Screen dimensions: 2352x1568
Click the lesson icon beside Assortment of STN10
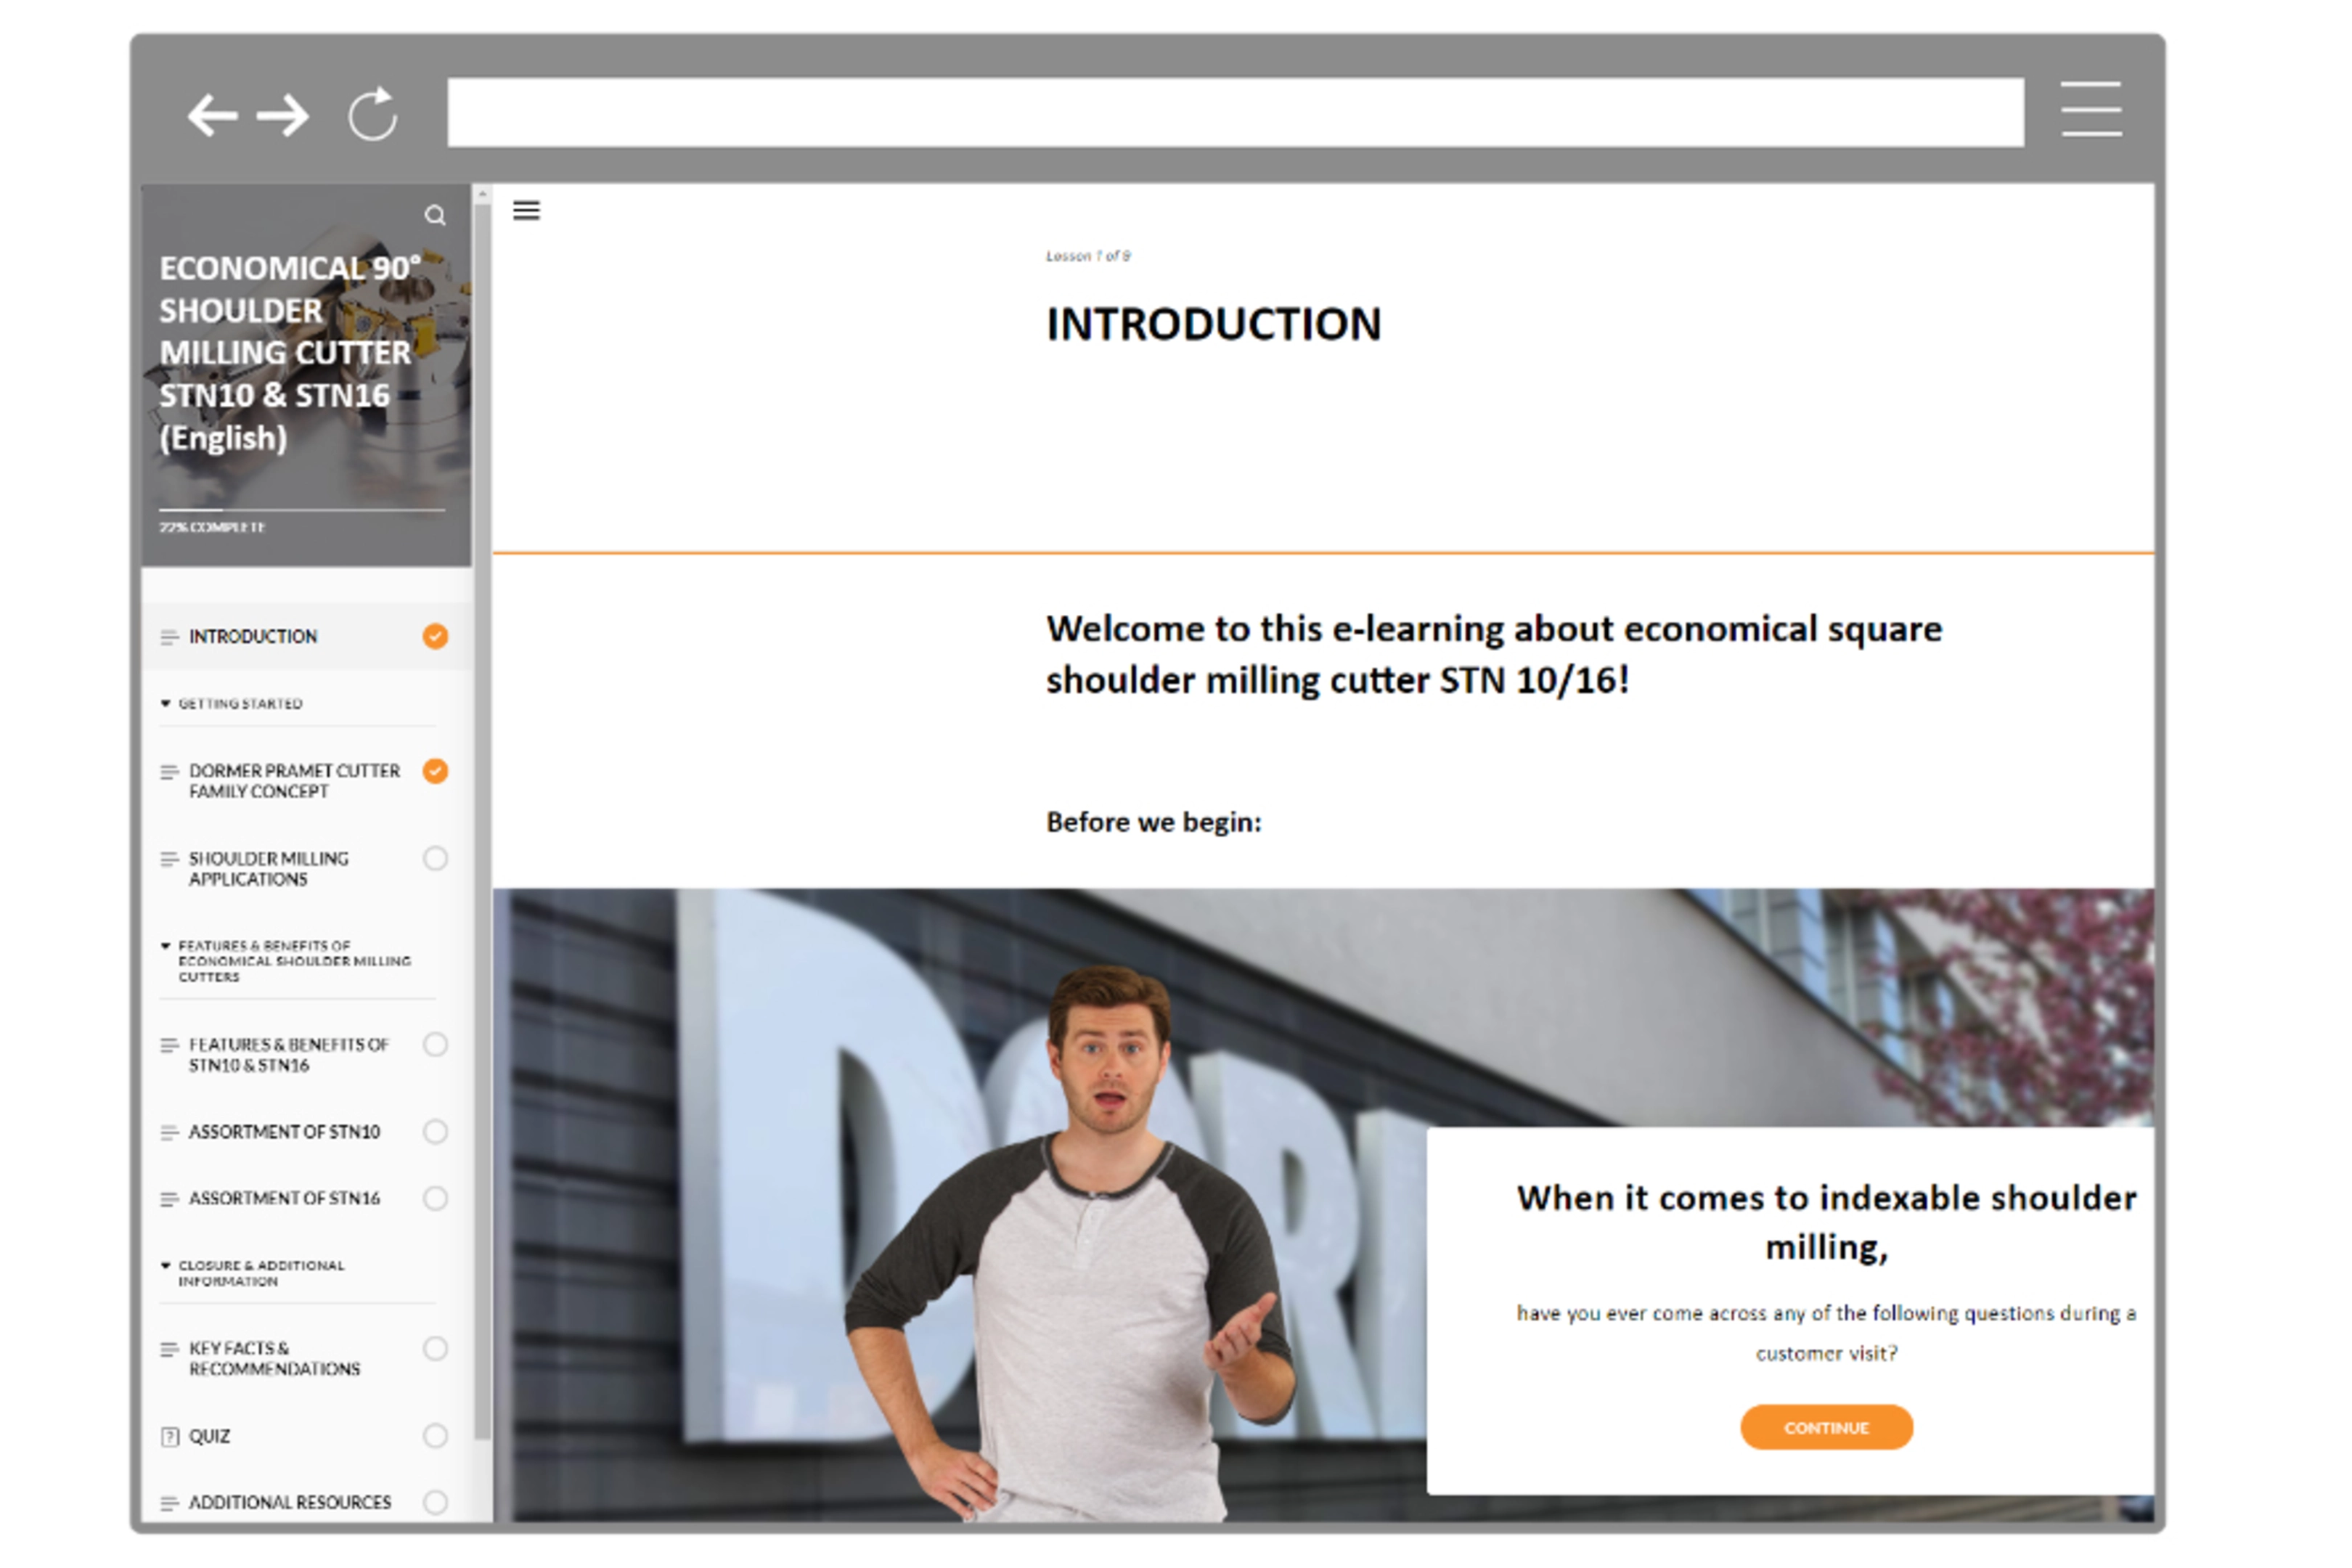point(170,1132)
